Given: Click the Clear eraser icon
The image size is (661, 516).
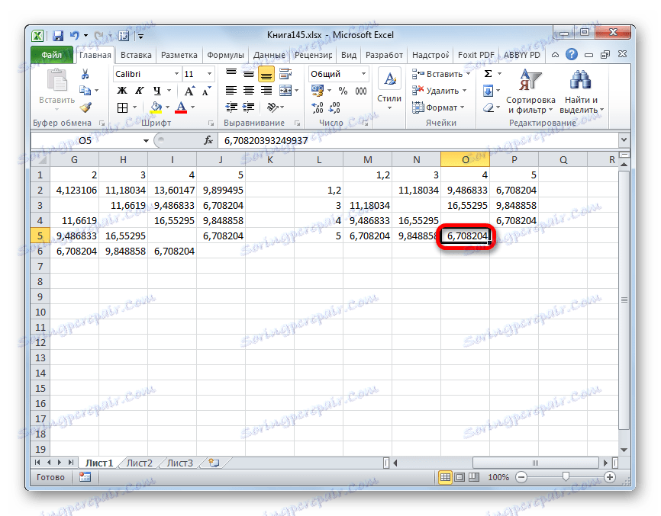Looking at the screenshot, I should click(488, 107).
